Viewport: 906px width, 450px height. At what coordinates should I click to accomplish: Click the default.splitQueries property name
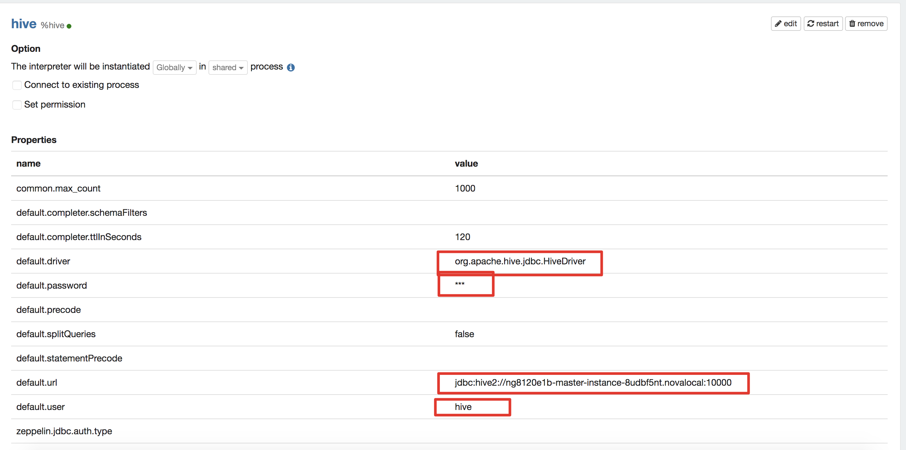pos(56,334)
